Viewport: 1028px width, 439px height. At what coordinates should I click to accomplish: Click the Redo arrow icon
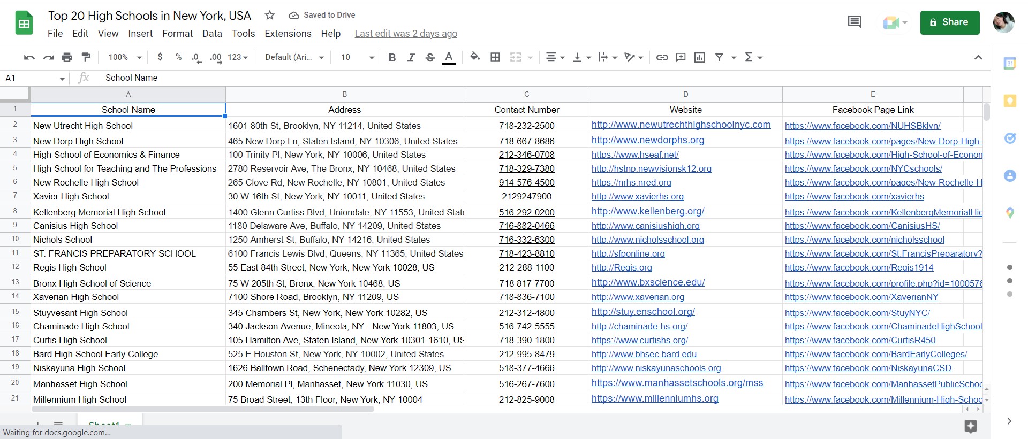48,57
